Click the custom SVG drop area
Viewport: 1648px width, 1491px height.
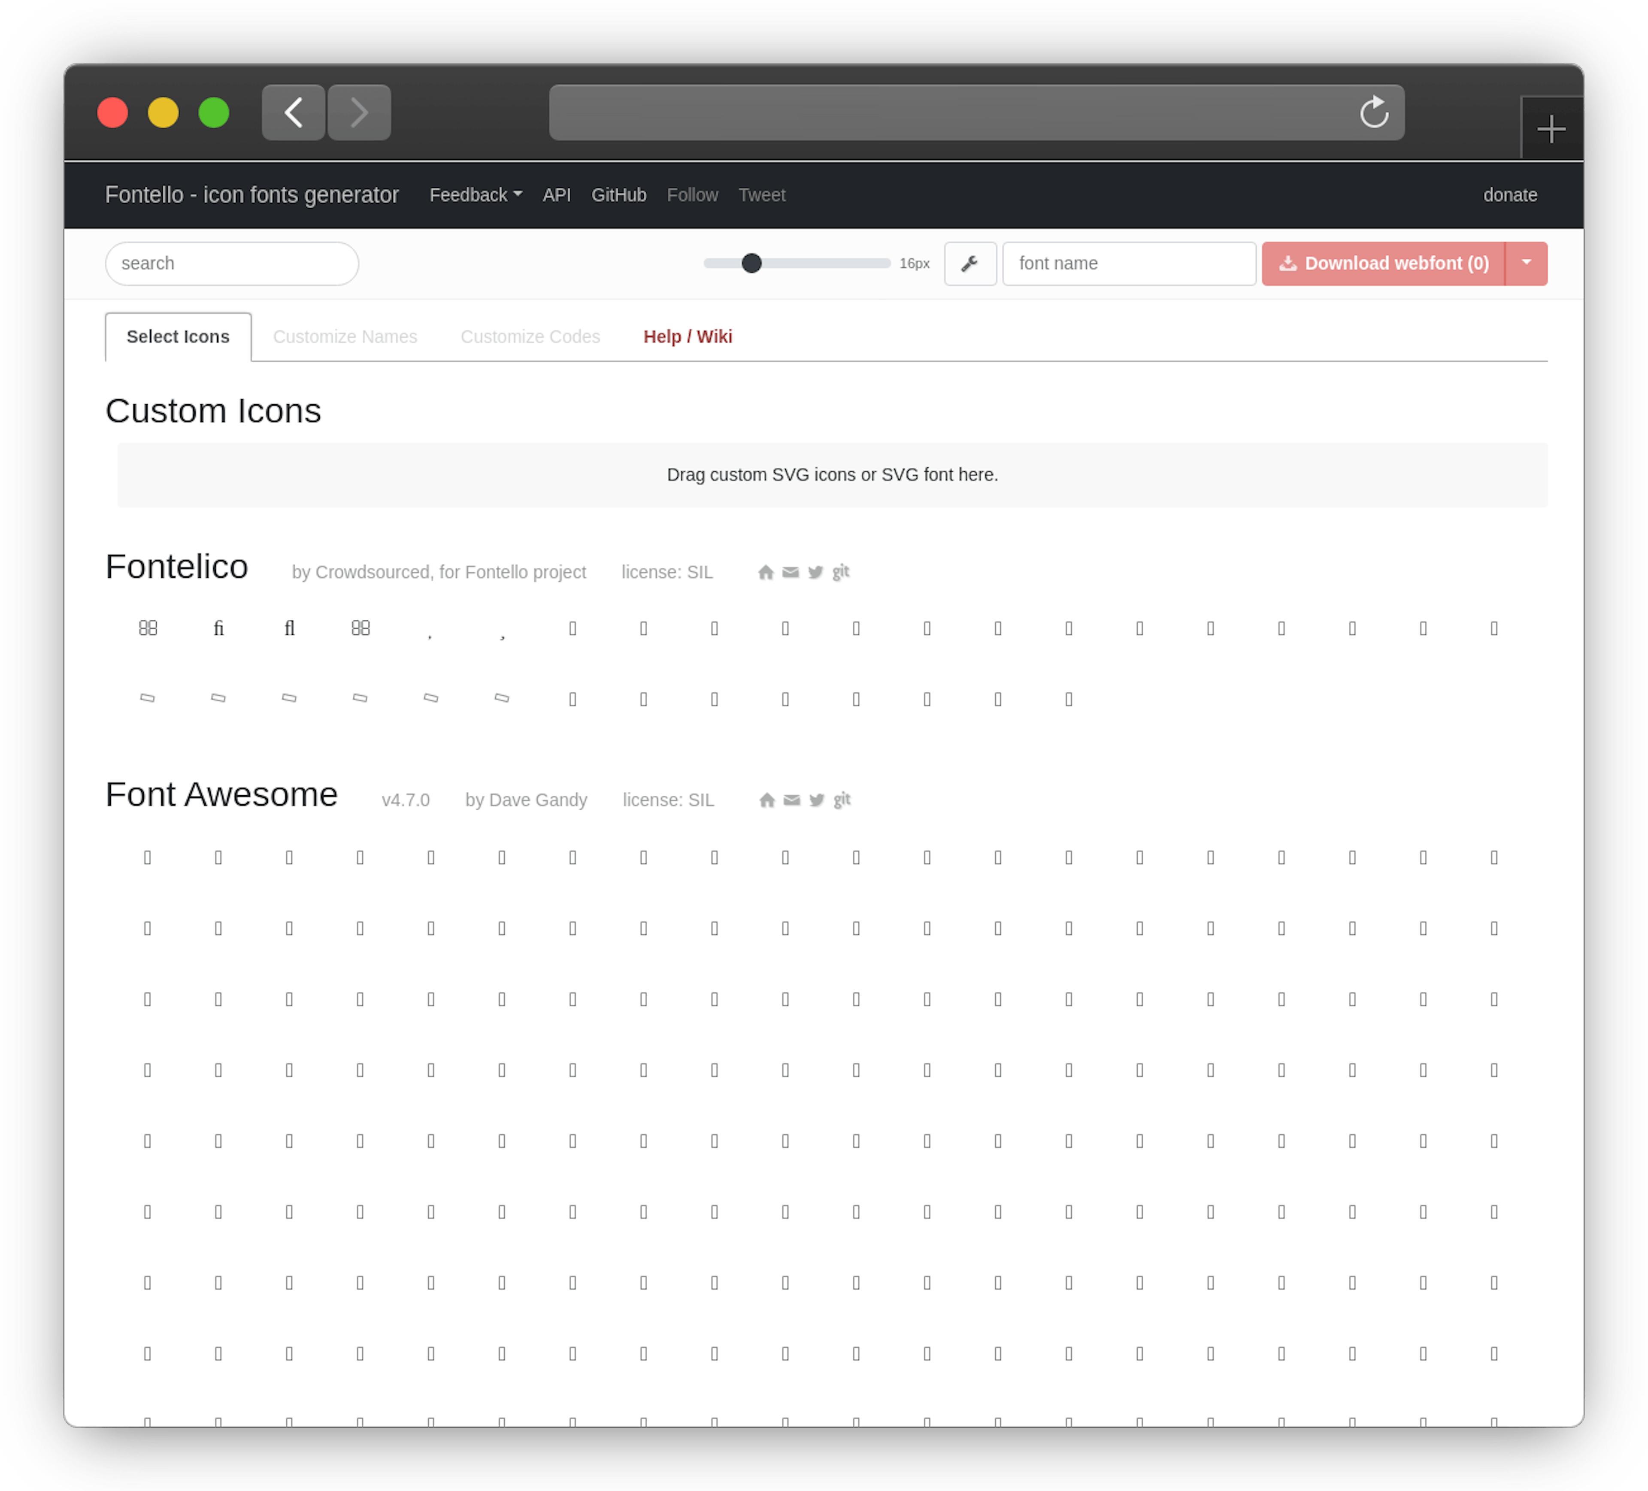pos(832,475)
